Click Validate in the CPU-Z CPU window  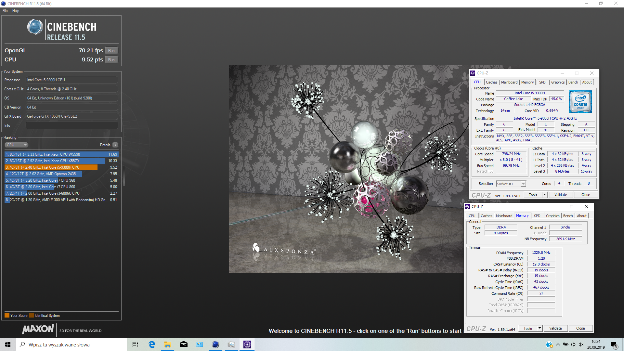coord(561,195)
